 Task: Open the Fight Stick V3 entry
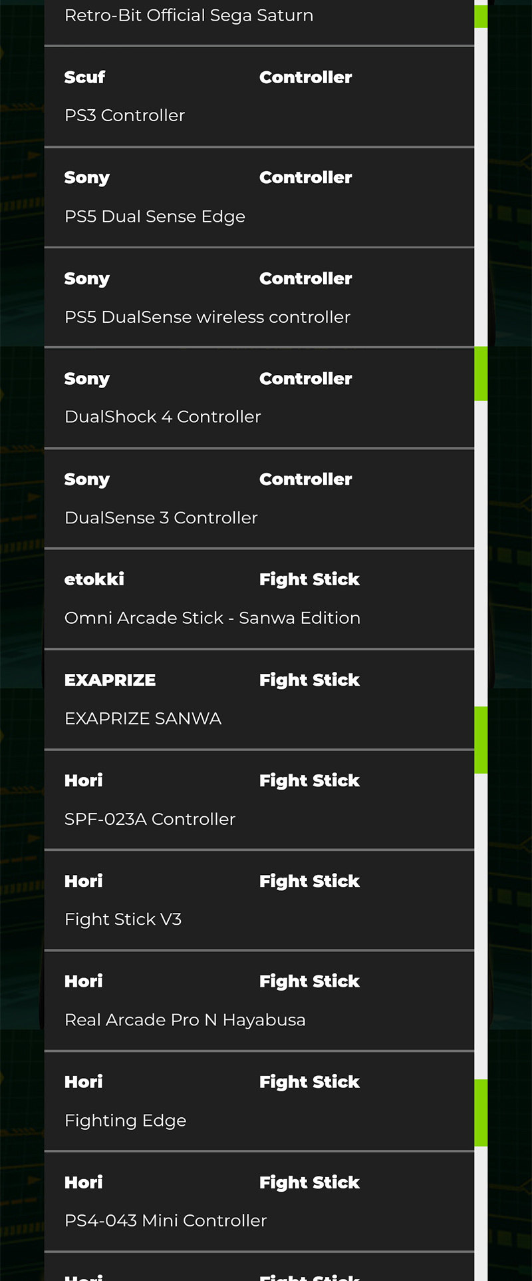[x=122, y=919]
